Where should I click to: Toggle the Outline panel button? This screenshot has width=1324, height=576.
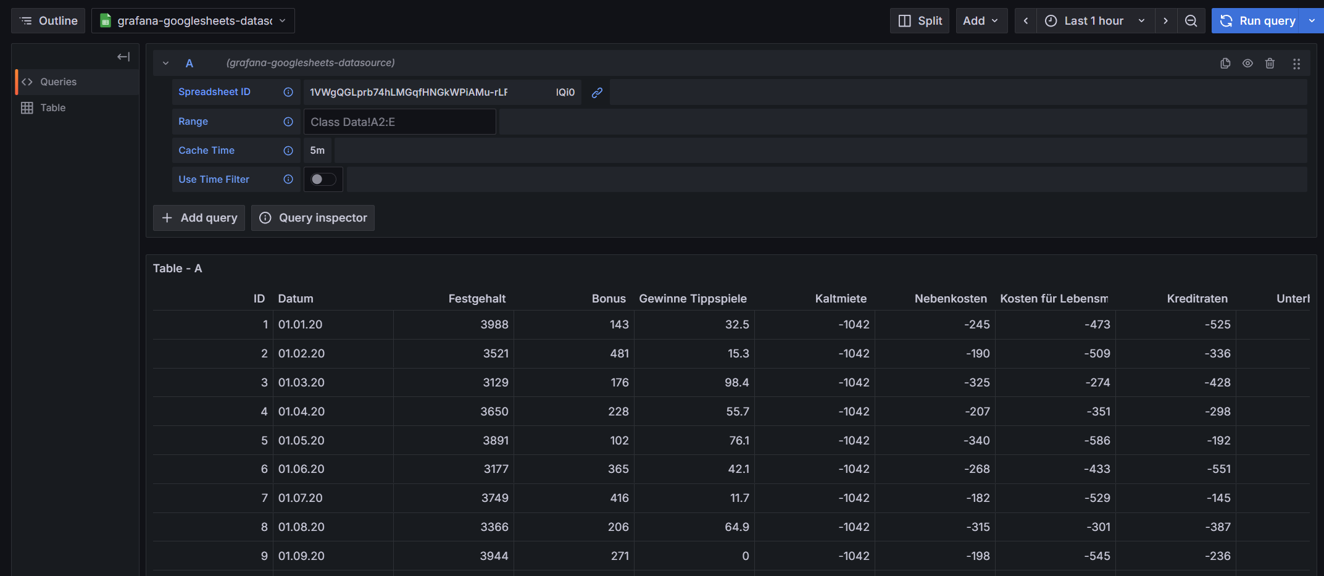48,21
